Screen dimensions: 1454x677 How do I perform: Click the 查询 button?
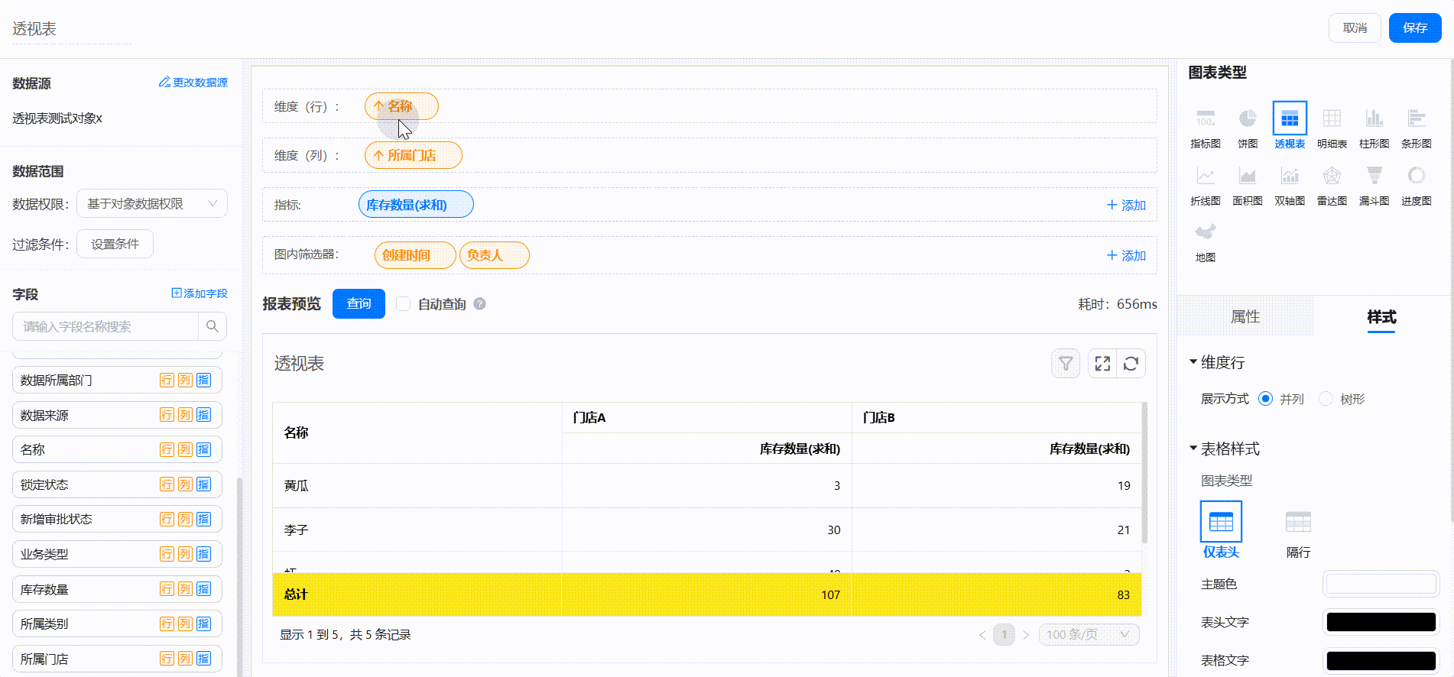[x=359, y=304]
